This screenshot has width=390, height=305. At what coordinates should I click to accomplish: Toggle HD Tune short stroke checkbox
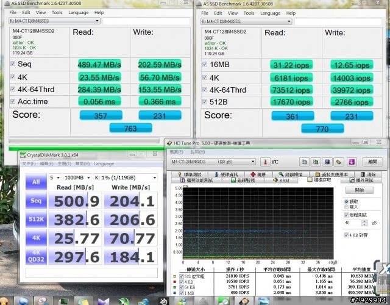pyautogui.click(x=346, y=215)
